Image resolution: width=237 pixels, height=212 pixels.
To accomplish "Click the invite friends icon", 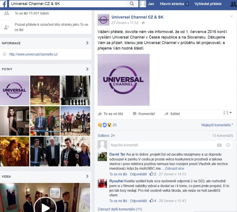I will tap(7, 27).
